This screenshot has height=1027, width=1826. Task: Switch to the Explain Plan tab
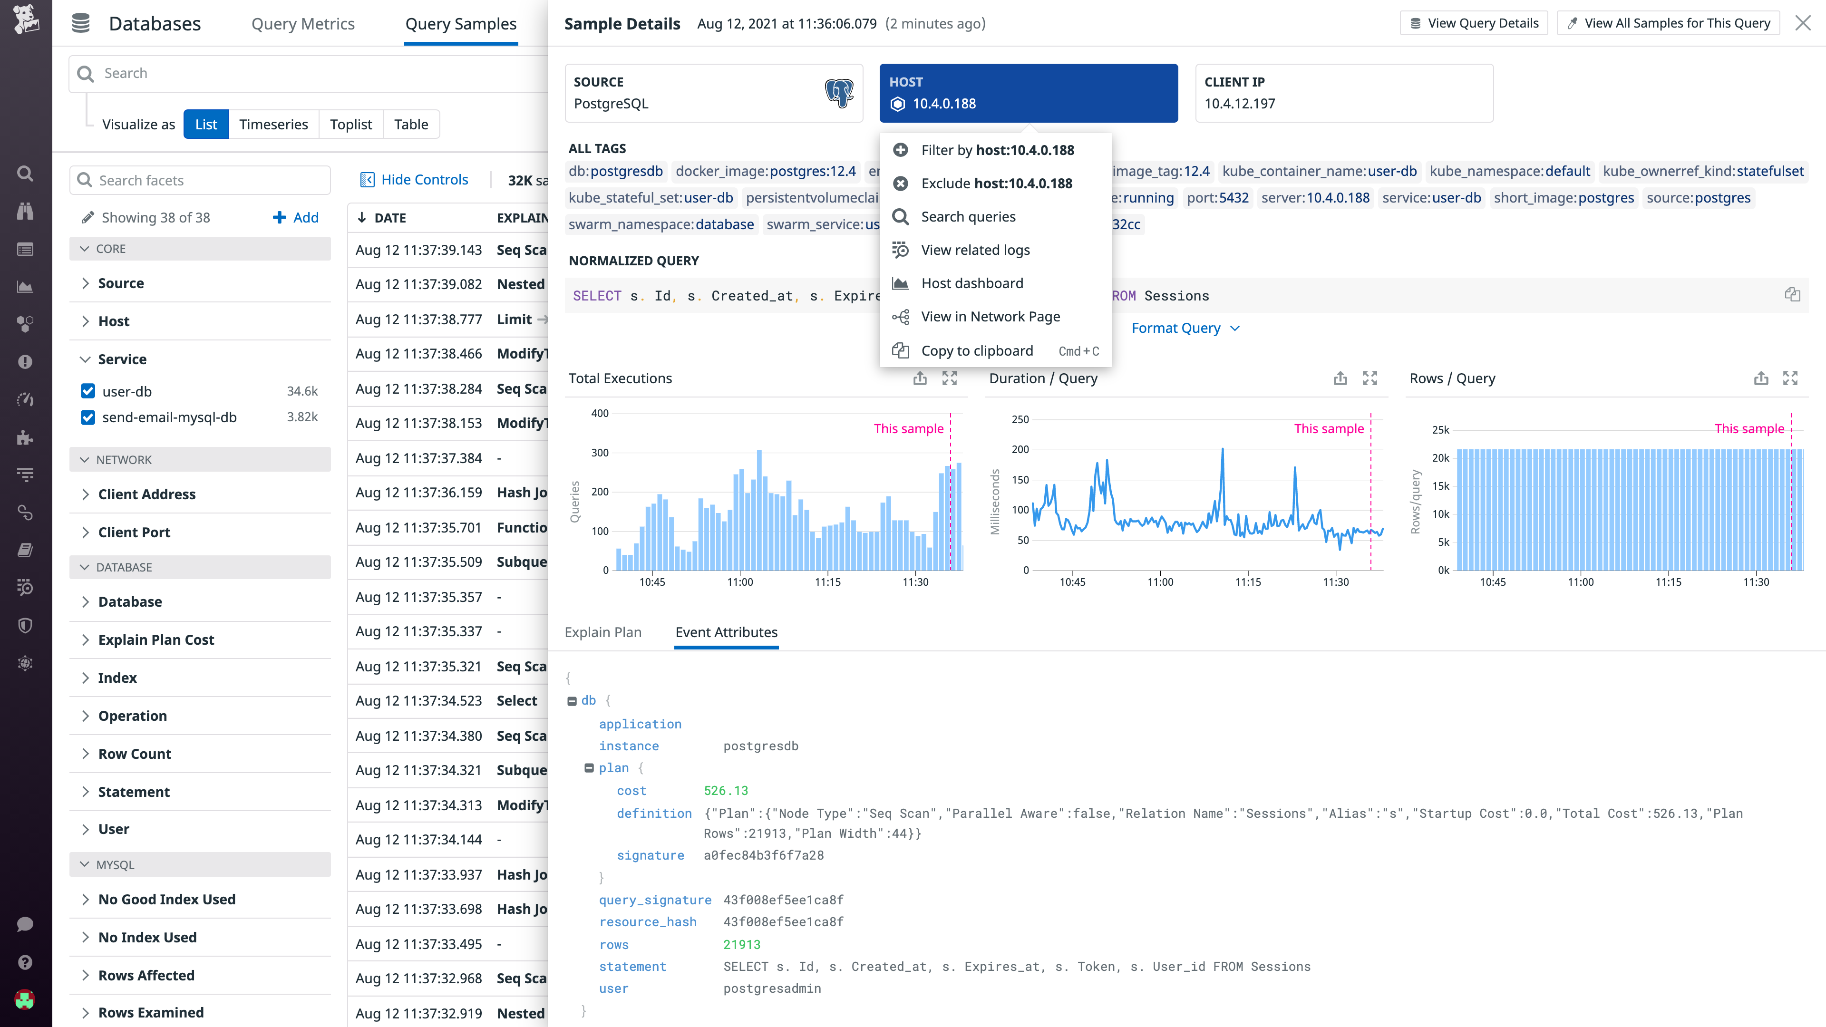pos(603,632)
